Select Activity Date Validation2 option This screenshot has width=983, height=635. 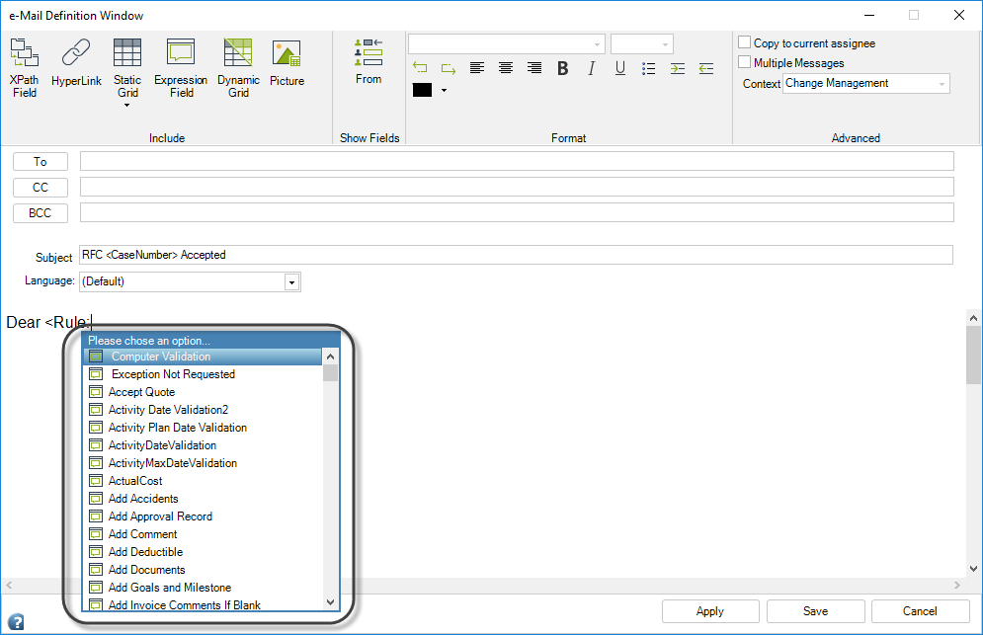point(203,410)
